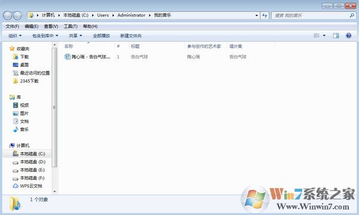Click 我的音乐 in the address path
This screenshot has height=215, width=359.
point(162,16)
